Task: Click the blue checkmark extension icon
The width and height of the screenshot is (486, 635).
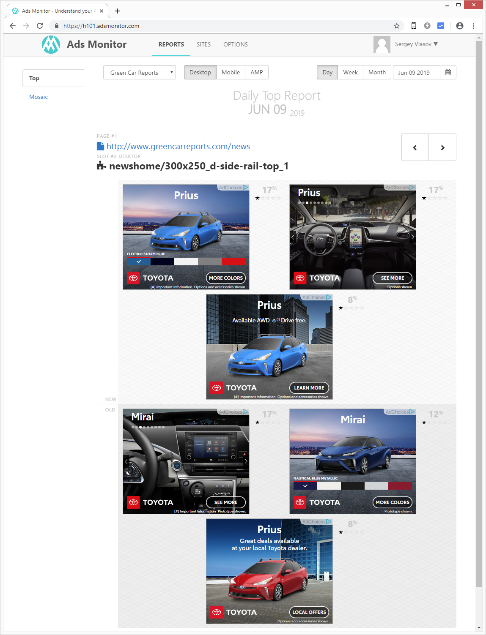Action: (441, 26)
